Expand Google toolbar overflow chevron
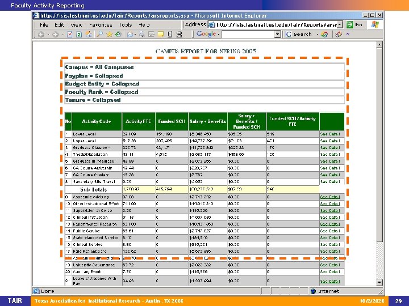409x306 pixels. [x=348, y=34]
